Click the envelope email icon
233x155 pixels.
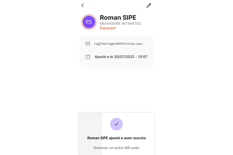point(88,44)
